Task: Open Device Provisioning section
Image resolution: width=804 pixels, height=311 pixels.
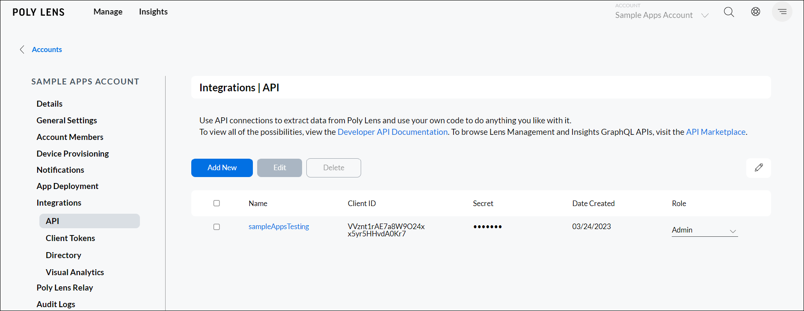Action: point(73,154)
